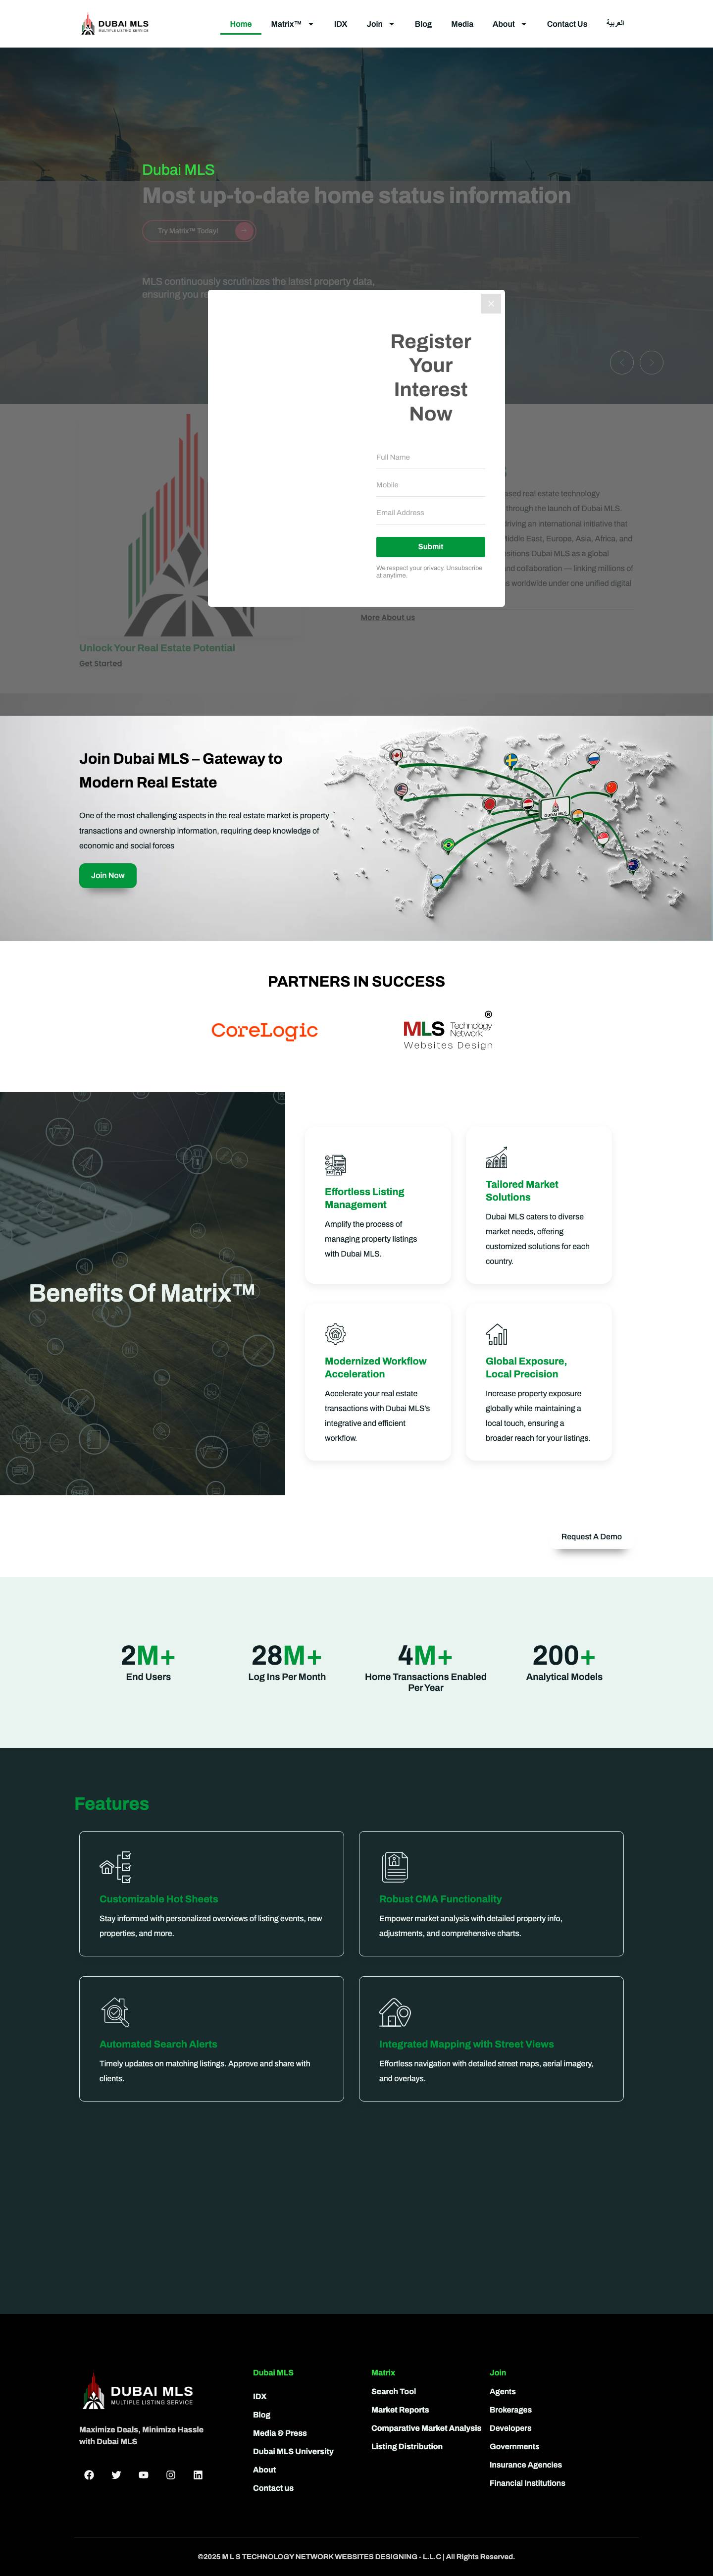Open the Media menu item in the navbar
Viewport: 713px width, 2576px height.
click(462, 24)
